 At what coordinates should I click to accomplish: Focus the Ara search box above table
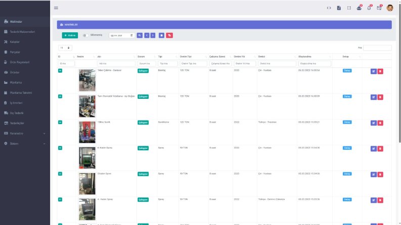(x=377, y=48)
